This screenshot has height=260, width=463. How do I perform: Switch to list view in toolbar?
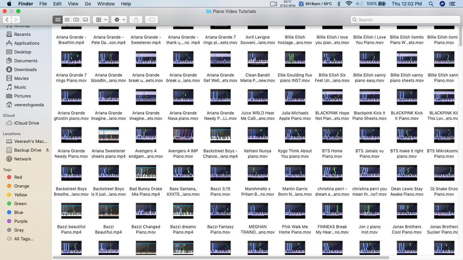pos(67,19)
